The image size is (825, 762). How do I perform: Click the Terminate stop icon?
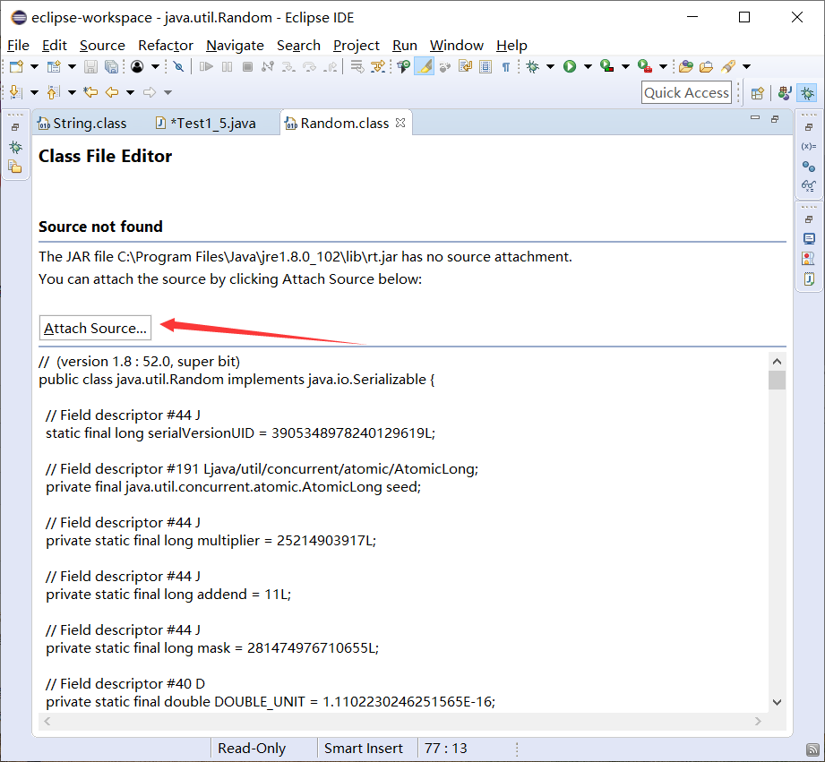click(247, 66)
